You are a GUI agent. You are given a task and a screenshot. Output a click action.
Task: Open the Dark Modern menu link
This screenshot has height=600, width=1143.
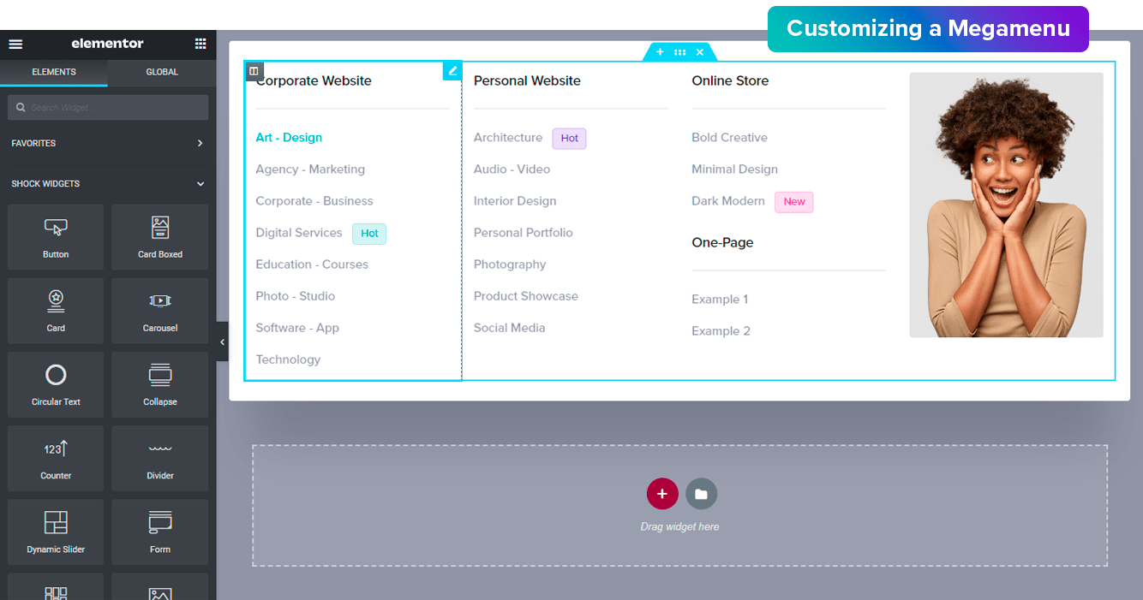click(728, 201)
